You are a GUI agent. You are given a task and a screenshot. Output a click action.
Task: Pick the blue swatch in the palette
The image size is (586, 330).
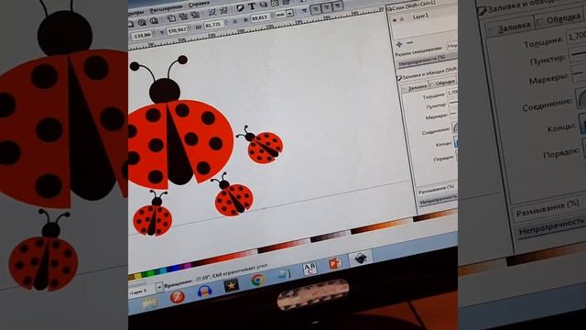(x=175, y=269)
